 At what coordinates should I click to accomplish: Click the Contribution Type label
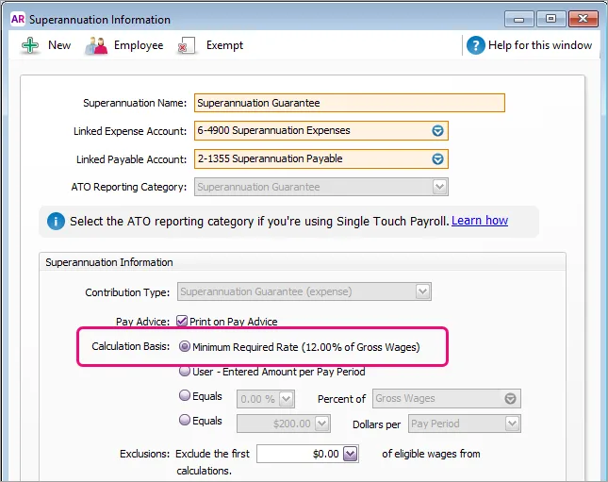(127, 292)
